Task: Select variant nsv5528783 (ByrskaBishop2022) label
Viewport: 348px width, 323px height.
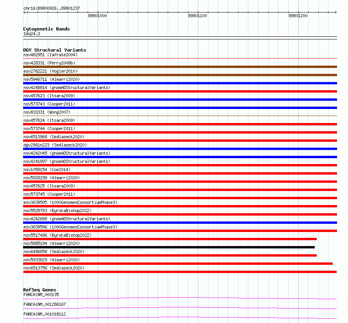Action: coord(57,211)
